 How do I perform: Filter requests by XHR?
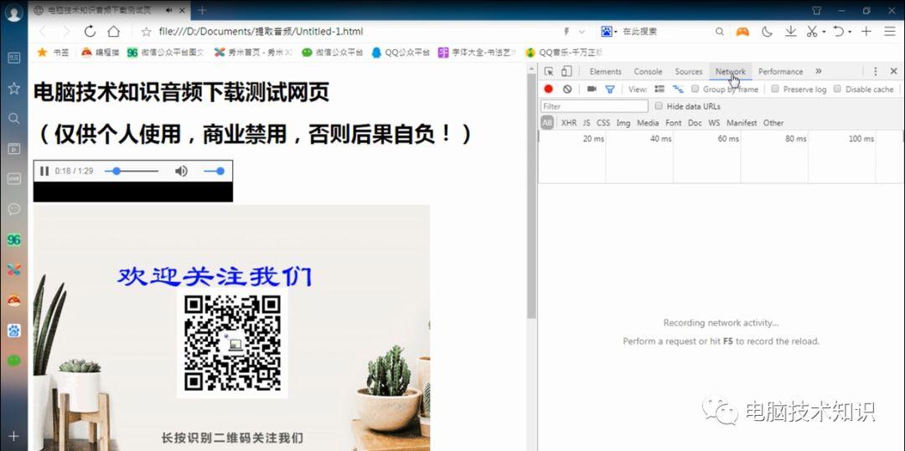point(568,123)
